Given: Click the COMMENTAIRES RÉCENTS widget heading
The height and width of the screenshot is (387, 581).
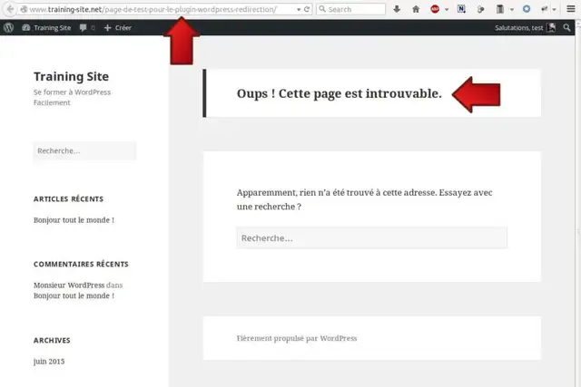Looking at the screenshot, I should 81,264.
